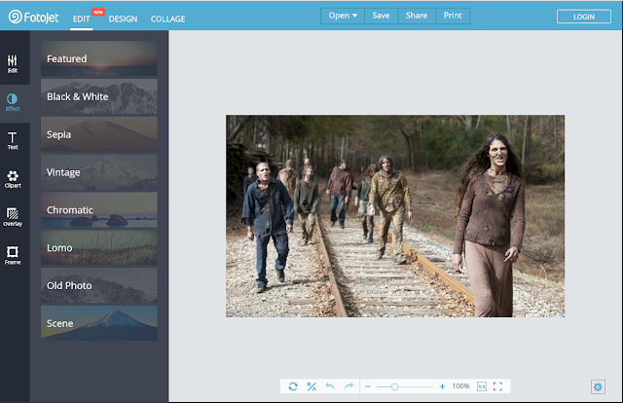Open settings gear at bottom right
This screenshot has height=403, width=623.
(x=598, y=386)
